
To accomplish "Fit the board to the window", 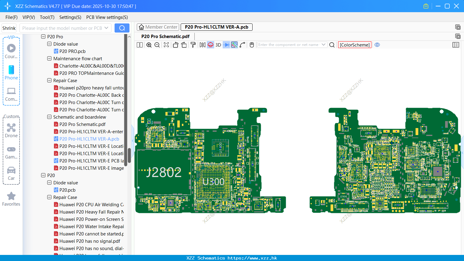I will tap(166, 45).
